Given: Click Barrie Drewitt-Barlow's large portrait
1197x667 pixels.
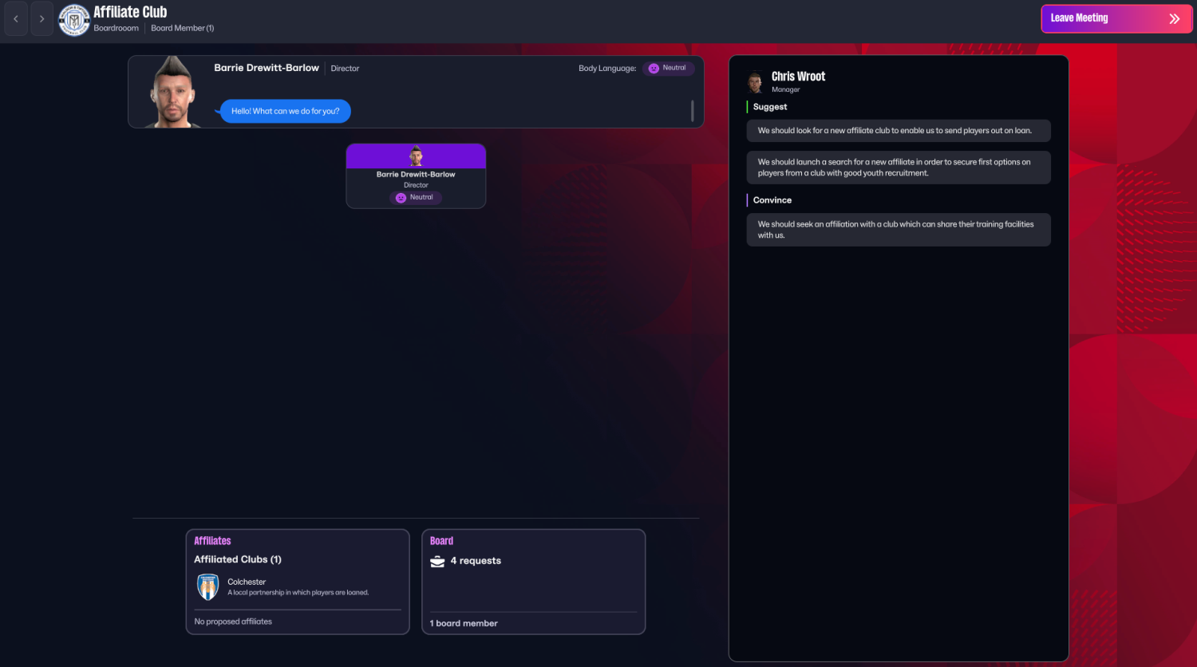Looking at the screenshot, I should pyautogui.click(x=172, y=92).
